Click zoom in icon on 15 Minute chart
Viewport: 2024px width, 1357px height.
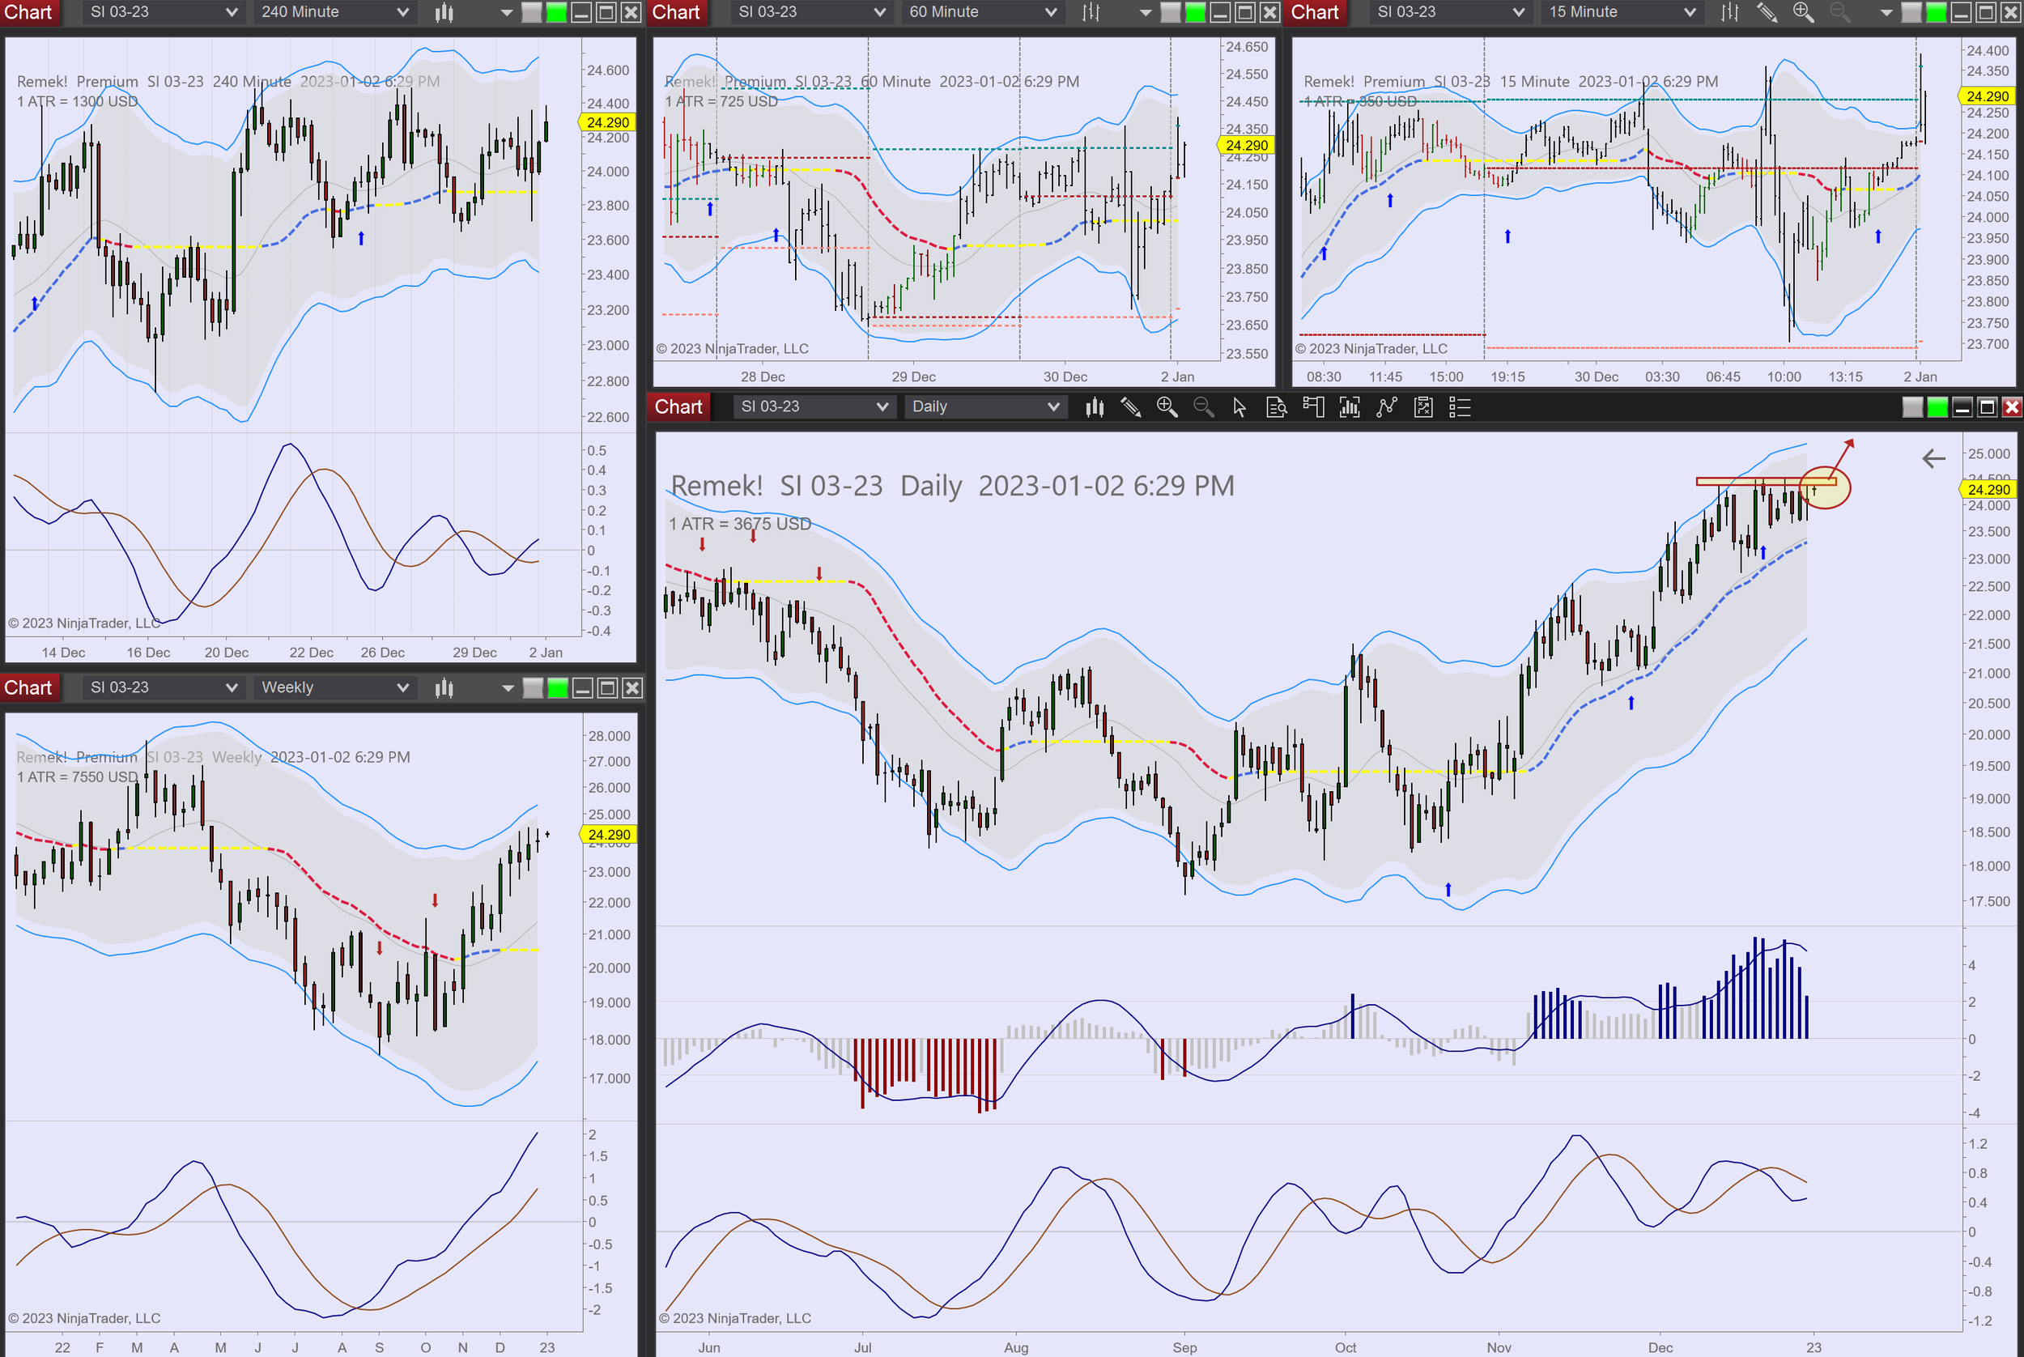pyautogui.click(x=1803, y=12)
